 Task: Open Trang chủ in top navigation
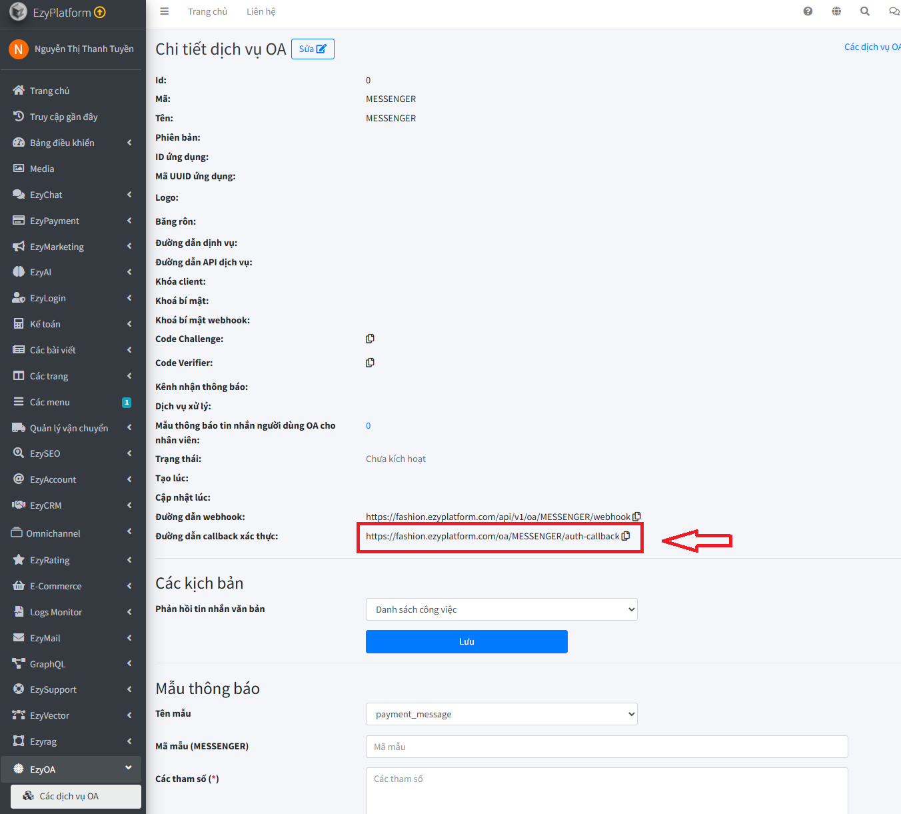coord(207,11)
